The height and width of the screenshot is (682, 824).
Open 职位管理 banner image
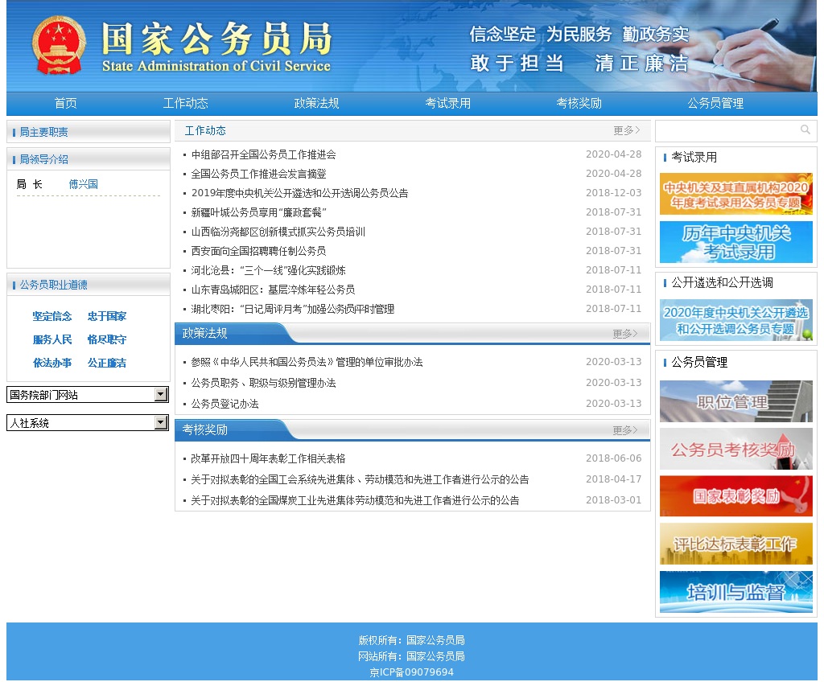pyautogui.click(x=735, y=401)
